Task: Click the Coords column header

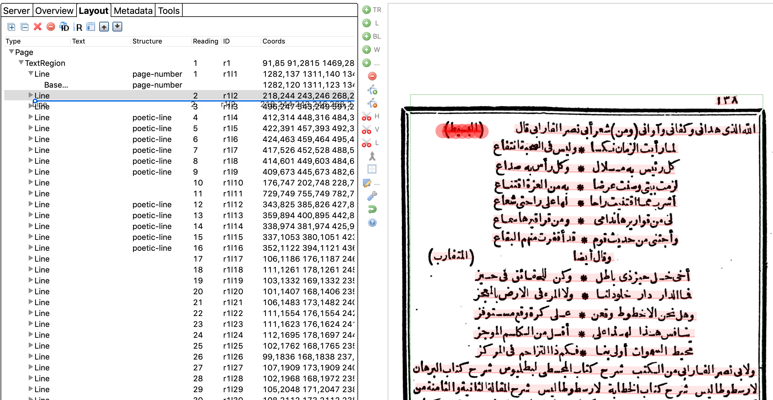Action: tap(273, 41)
